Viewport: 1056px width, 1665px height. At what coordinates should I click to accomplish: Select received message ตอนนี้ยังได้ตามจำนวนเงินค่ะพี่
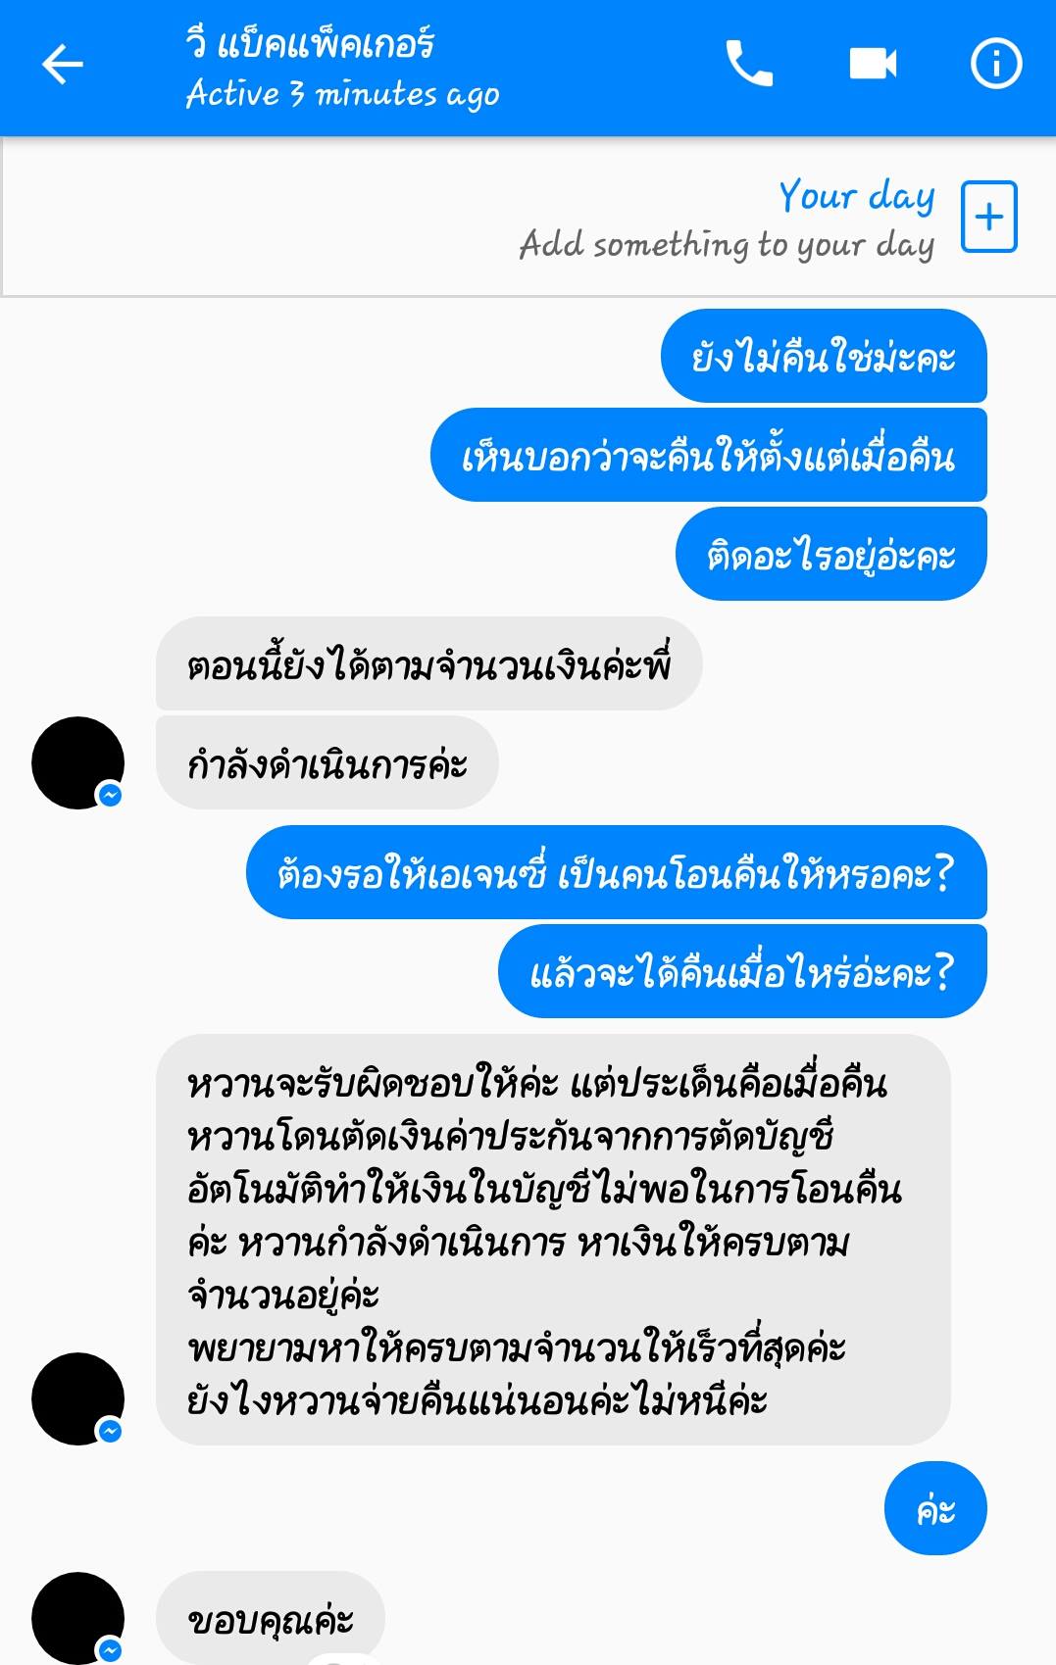(x=429, y=663)
